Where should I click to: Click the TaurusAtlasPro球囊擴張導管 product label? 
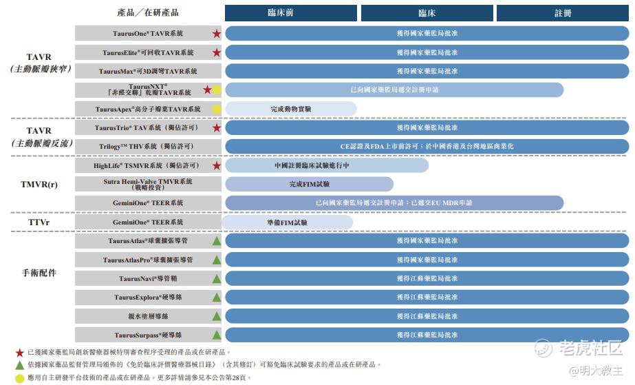click(x=148, y=260)
